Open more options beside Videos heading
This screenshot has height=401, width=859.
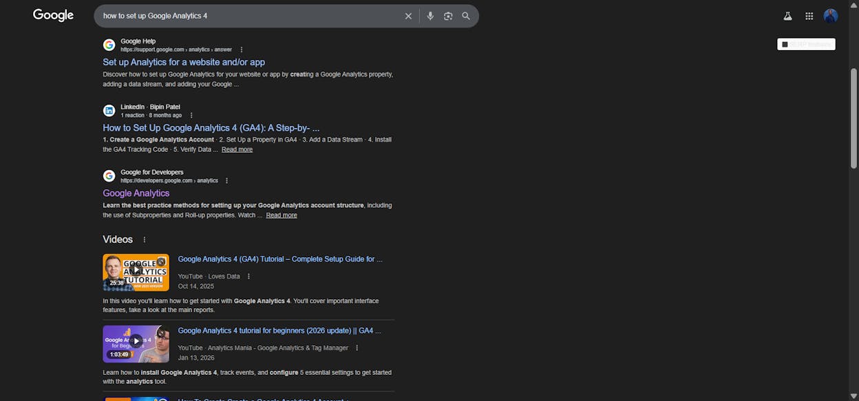(x=145, y=239)
